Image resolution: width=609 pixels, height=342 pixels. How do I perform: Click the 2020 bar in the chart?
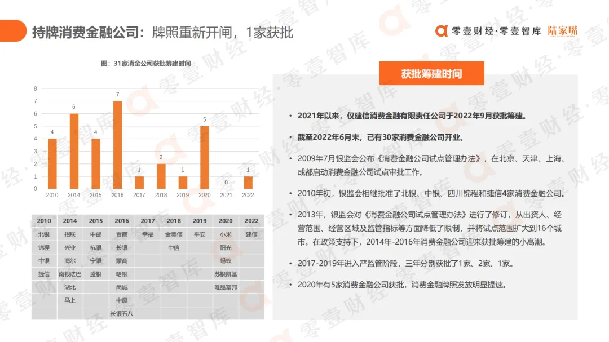pyautogui.click(x=204, y=157)
